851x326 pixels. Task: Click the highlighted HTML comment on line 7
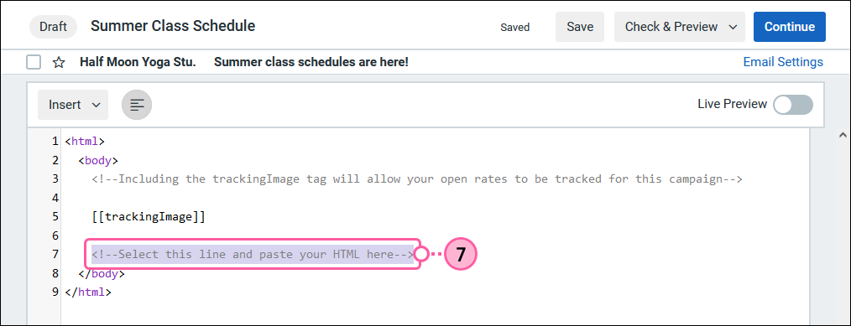coord(253,254)
